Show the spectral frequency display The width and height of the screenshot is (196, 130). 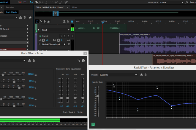tap(20, 2)
